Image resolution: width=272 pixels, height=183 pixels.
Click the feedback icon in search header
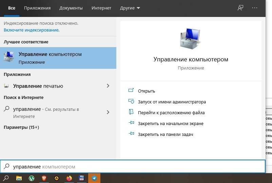pyautogui.click(x=240, y=8)
